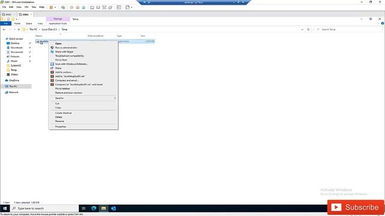Choose Delete in the context menu

[x=83, y=117]
